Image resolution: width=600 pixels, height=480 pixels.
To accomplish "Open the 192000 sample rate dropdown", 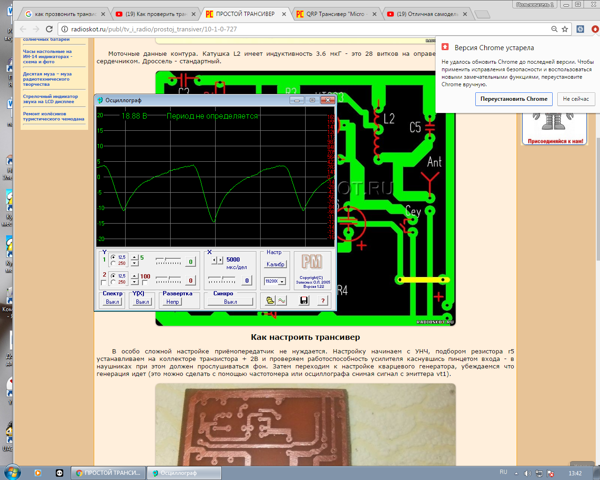I will (x=282, y=281).
